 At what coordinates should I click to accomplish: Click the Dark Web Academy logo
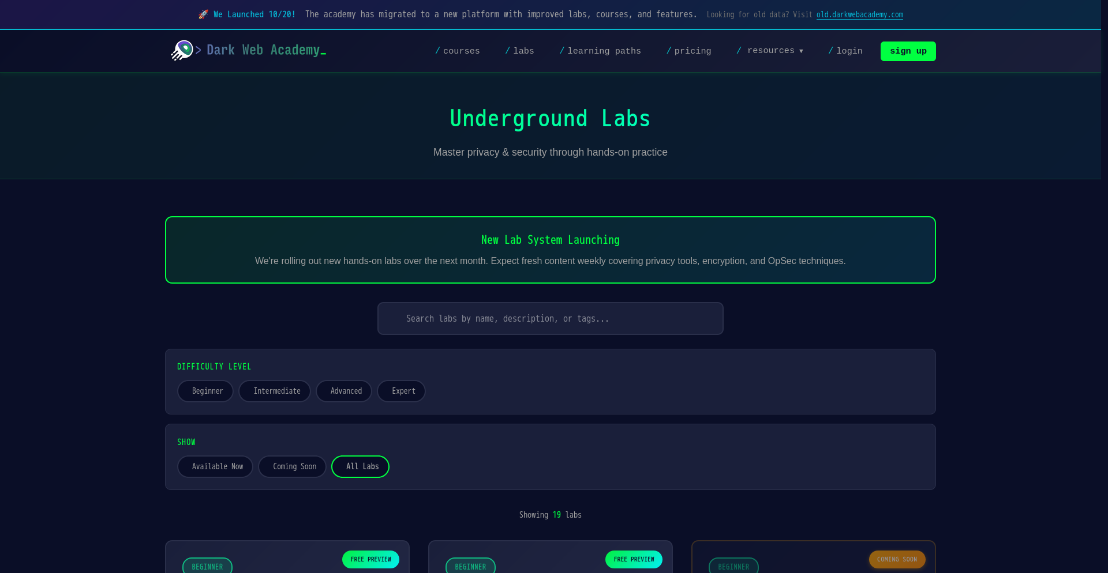pyautogui.click(x=248, y=51)
